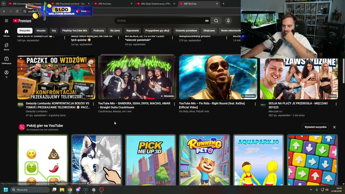Open the YouTube guide hamburger menu

pos(6,21)
